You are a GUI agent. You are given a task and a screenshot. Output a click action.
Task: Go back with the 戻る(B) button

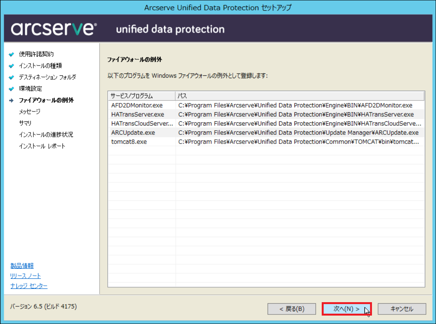pyautogui.click(x=292, y=309)
